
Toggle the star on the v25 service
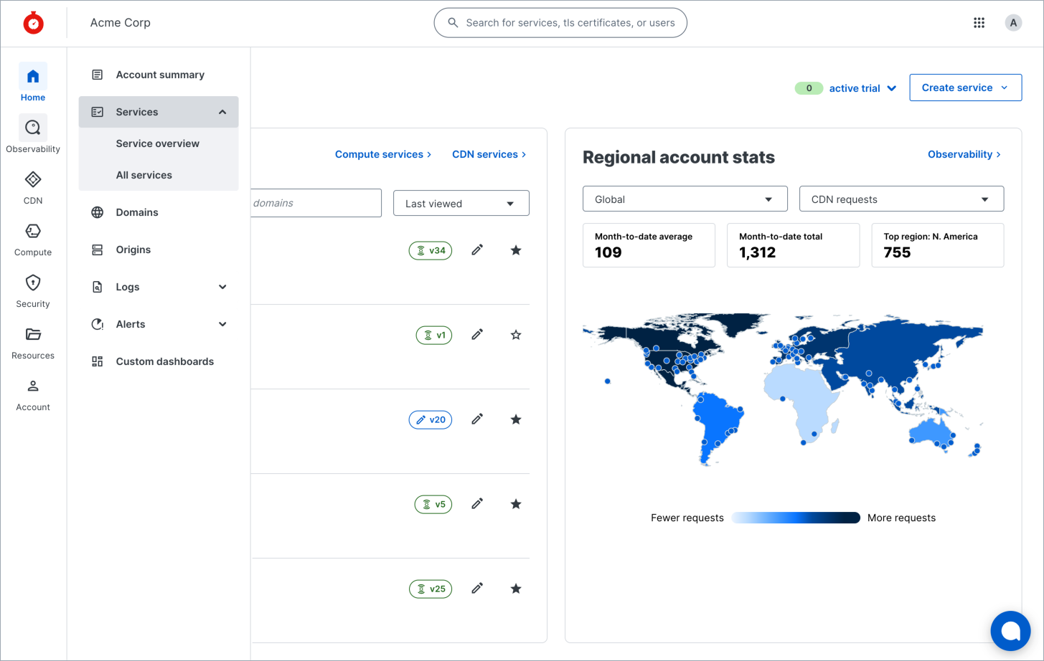(x=515, y=588)
